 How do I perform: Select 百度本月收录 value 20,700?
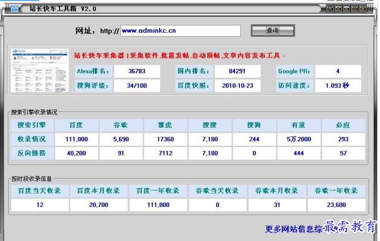pos(99,205)
